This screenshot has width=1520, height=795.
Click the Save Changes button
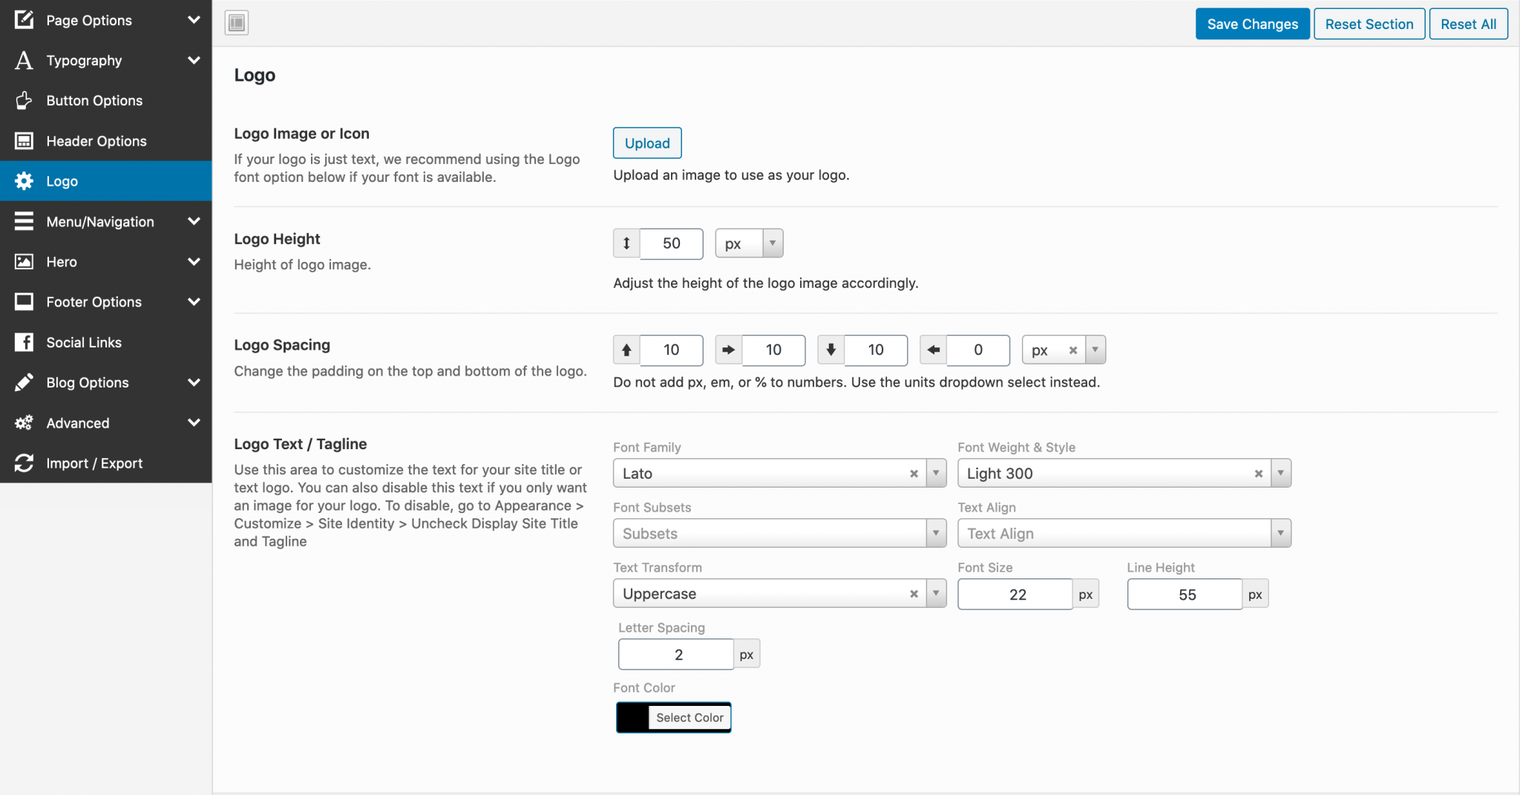coord(1252,24)
